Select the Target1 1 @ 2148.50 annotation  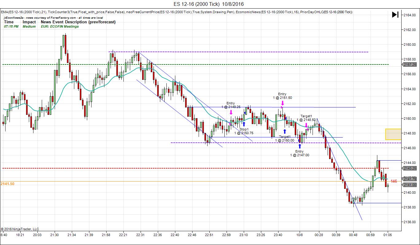306,118
